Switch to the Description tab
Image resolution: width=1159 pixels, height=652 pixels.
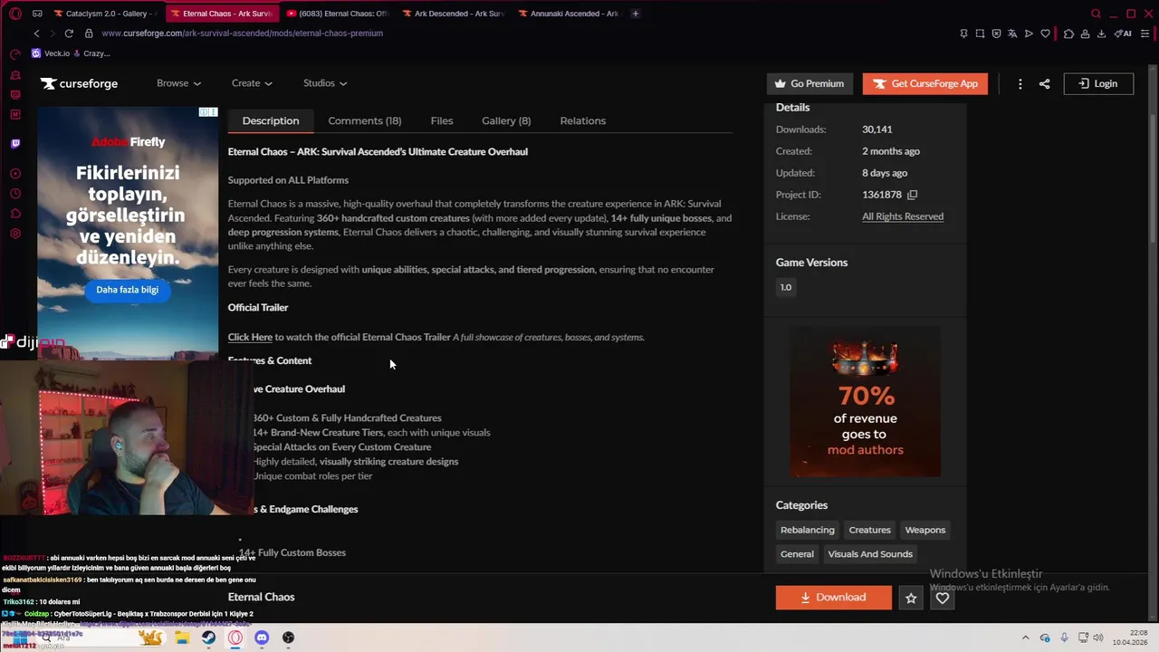tap(271, 120)
